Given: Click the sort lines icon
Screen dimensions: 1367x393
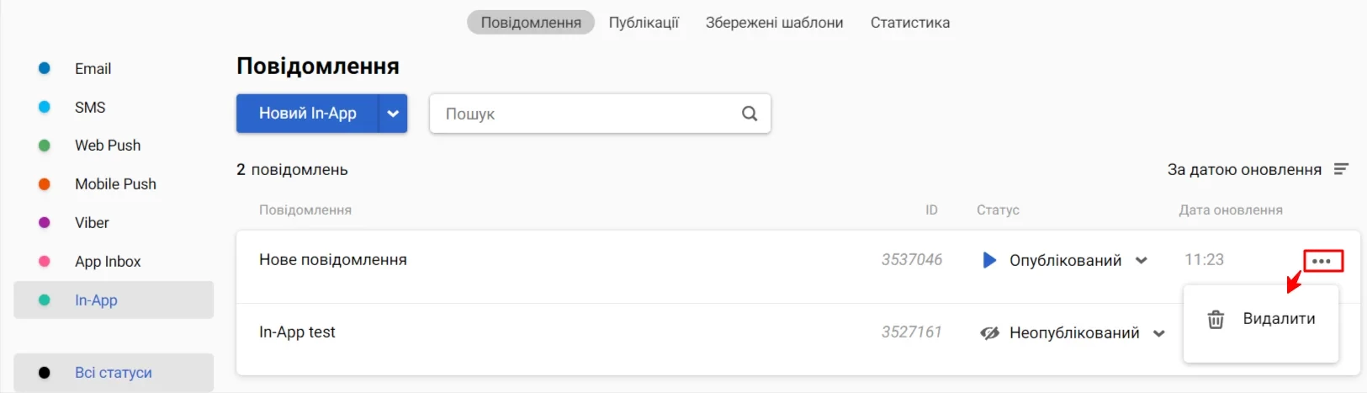Looking at the screenshot, I should click(x=1341, y=169).
